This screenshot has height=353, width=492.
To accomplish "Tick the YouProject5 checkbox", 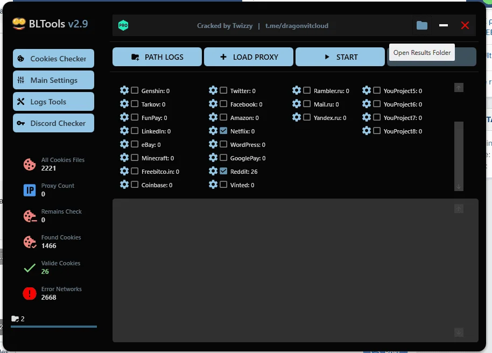I will [377, 90].
